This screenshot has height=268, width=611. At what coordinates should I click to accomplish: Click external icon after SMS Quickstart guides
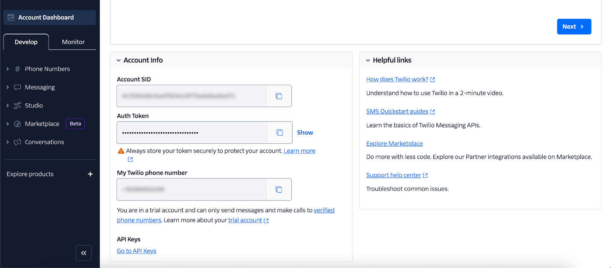pyautogui.click(x=432, y=112)
